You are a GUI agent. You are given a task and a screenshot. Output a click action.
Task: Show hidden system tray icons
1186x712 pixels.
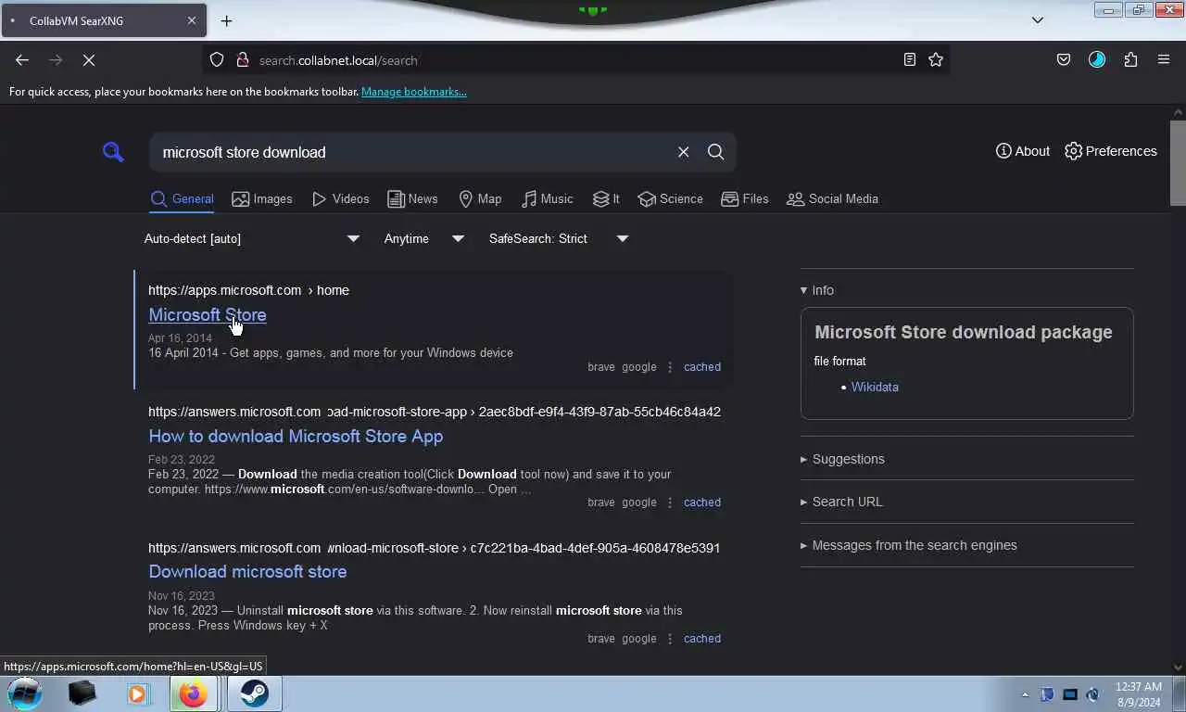1025,694
